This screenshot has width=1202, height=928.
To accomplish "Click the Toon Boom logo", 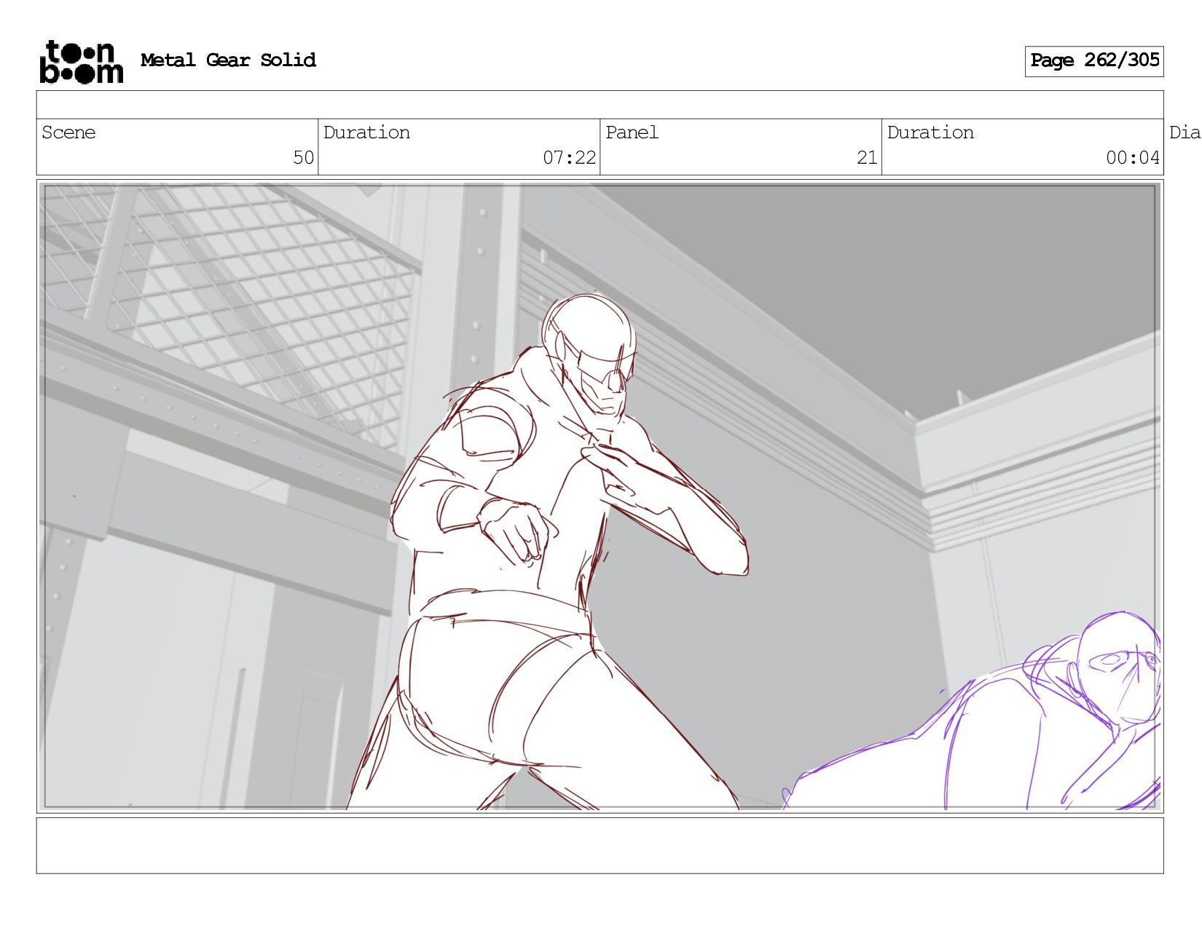I will point(81,62).
